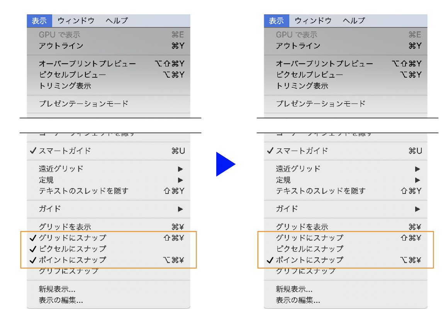
Task: Enable ピクセルにスナップ in the right menu
Action: 346,249
